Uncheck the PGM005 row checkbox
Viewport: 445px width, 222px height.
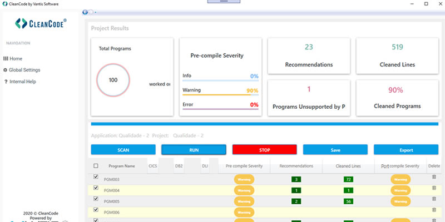point(96,199)
